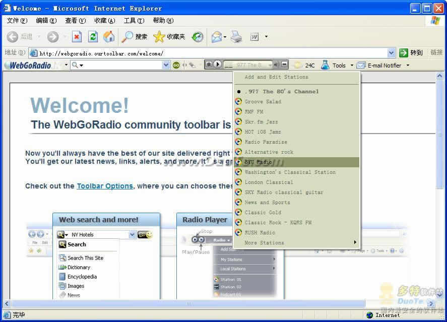This screenshot has height=322, width=447.
Task: Open the search engine magnifier dropdown
Action: coord(78,65)
